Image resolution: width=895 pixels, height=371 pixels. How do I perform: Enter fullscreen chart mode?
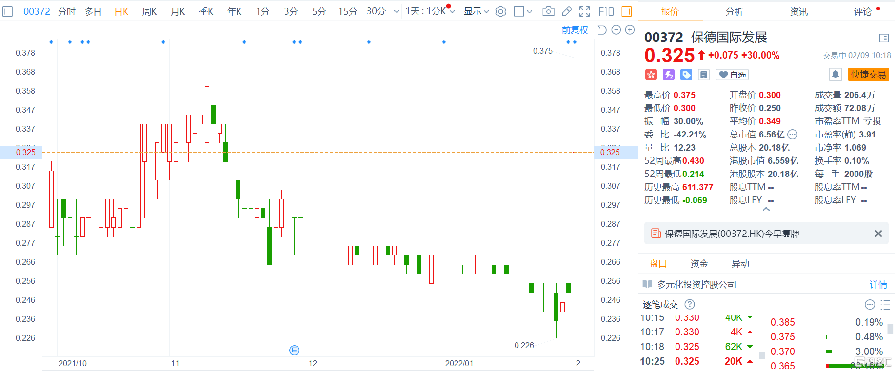pos(584,11)
